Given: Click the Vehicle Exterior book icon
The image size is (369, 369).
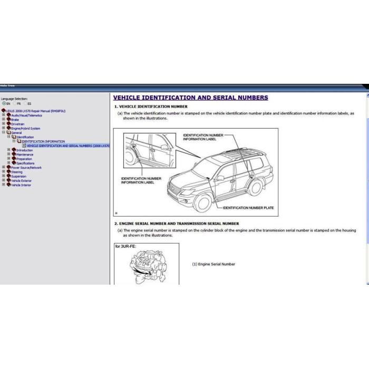Looking at the screenshot, I should pyautogui.click(x=9, y=180).
